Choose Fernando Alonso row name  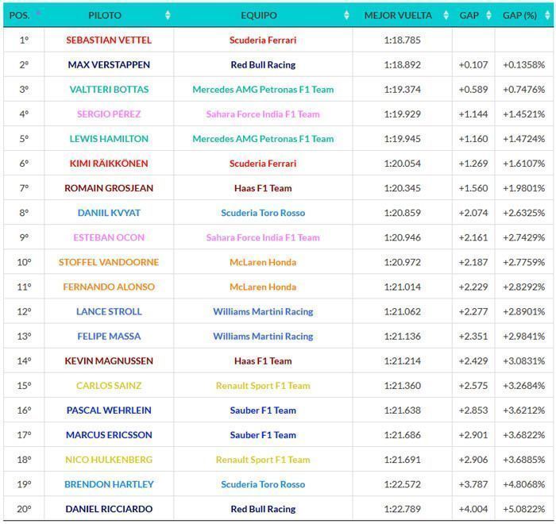click(109, 287)
